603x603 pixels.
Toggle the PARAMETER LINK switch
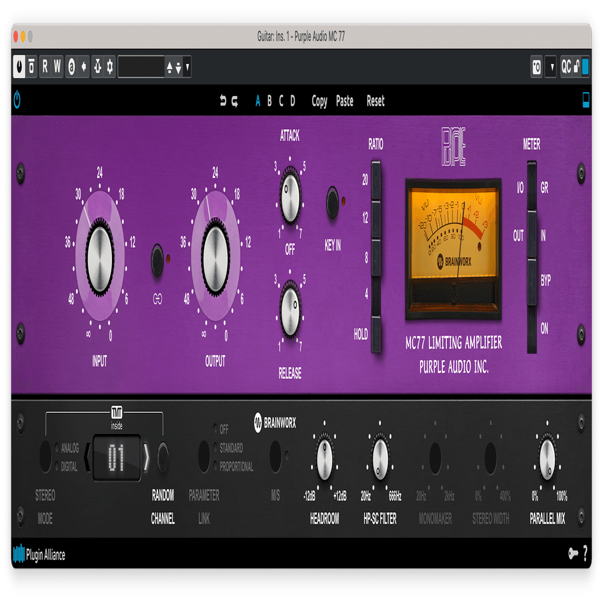tap(204, 456)
